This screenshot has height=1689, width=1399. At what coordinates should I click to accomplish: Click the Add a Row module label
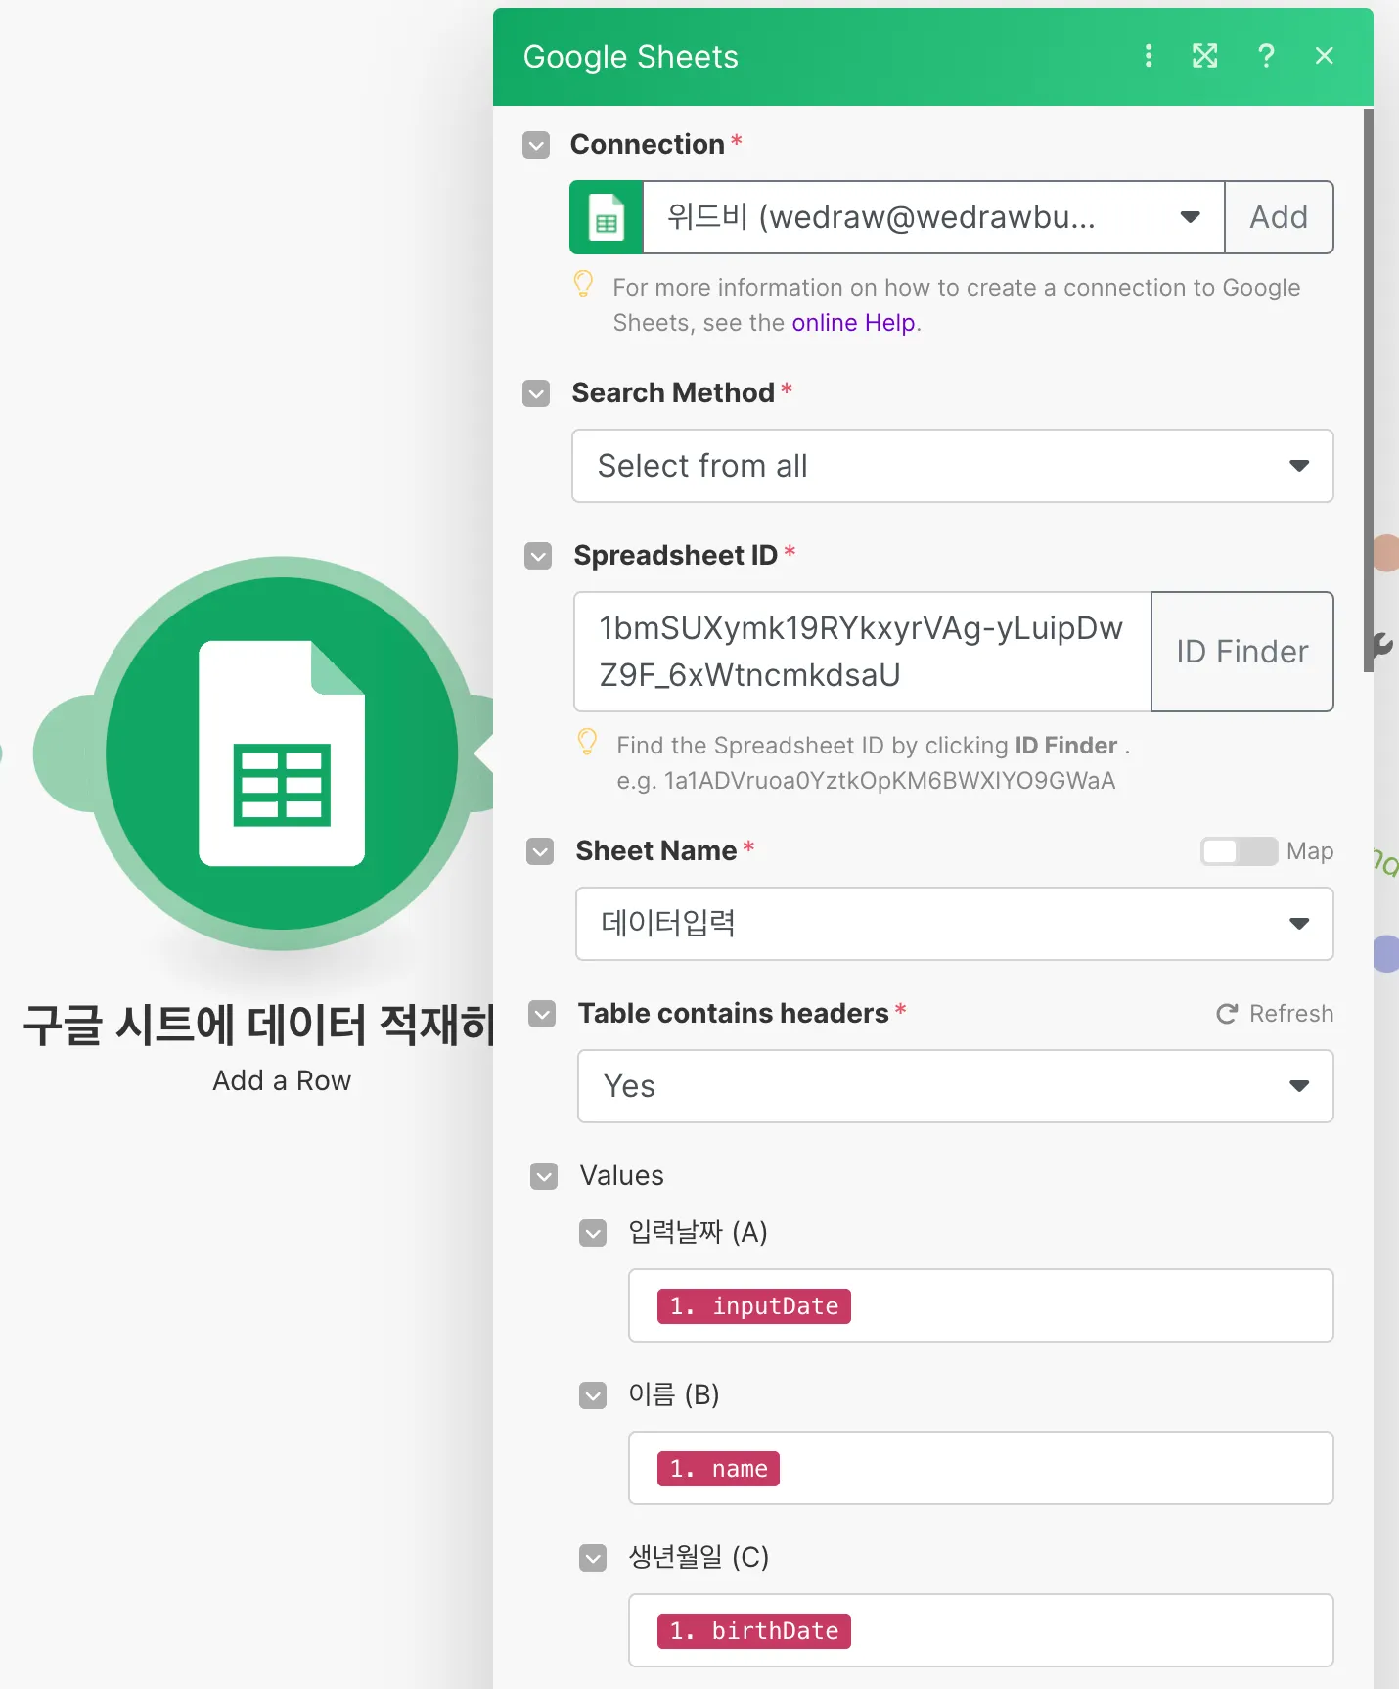coord(282,1080)
